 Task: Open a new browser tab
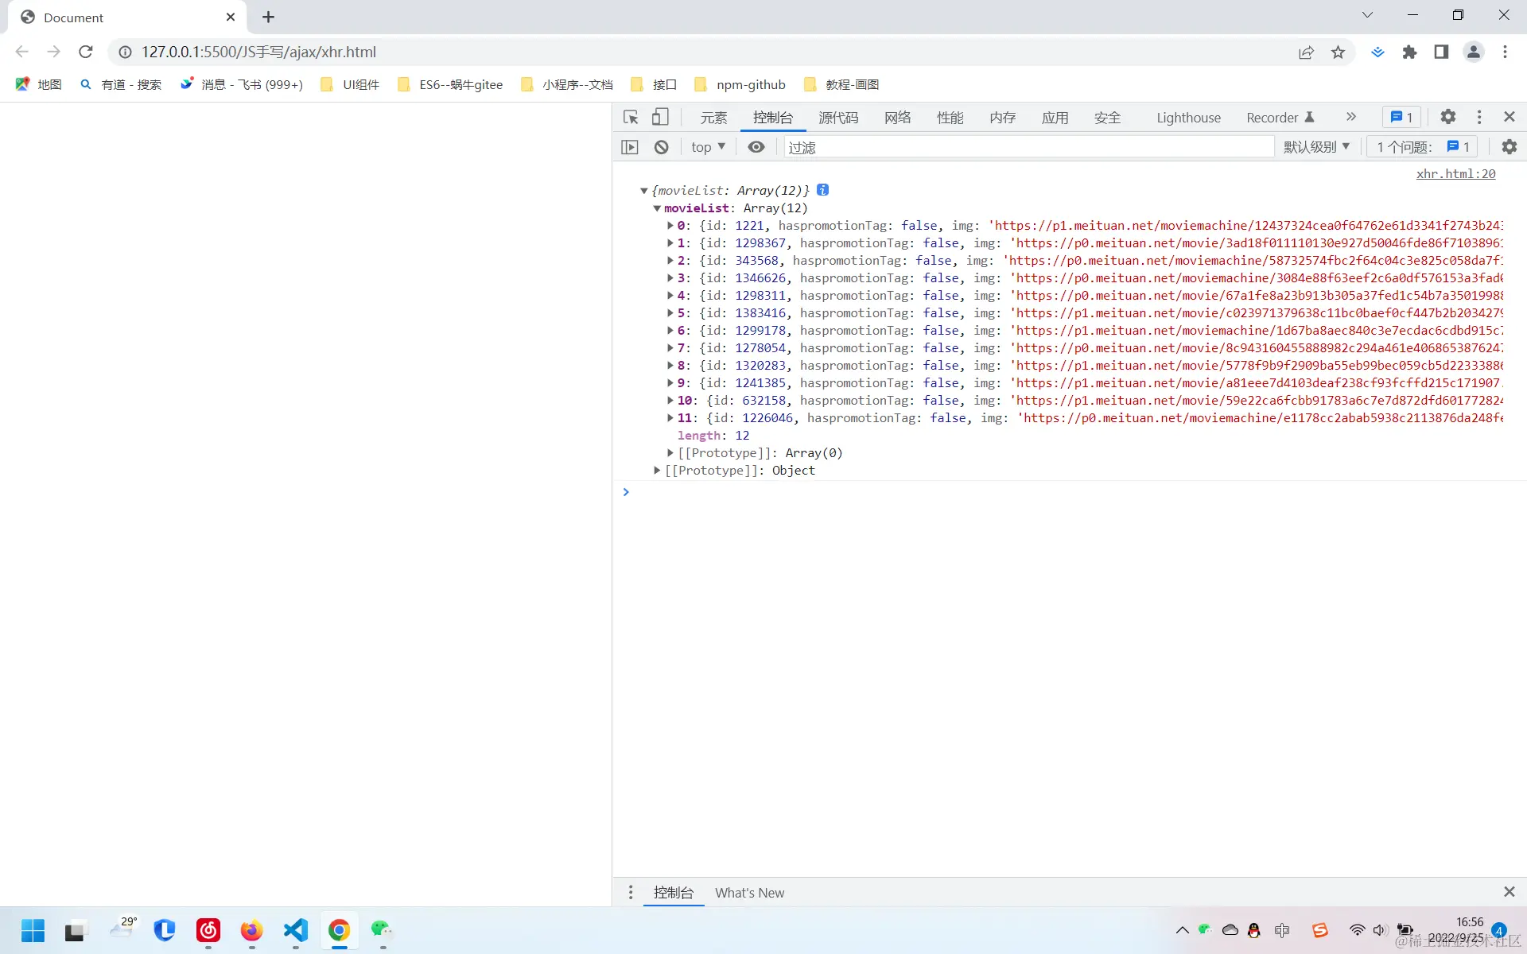point(269,17)
